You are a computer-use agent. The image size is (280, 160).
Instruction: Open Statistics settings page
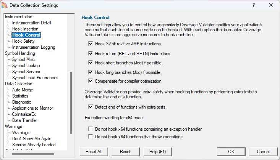[20, 96]
